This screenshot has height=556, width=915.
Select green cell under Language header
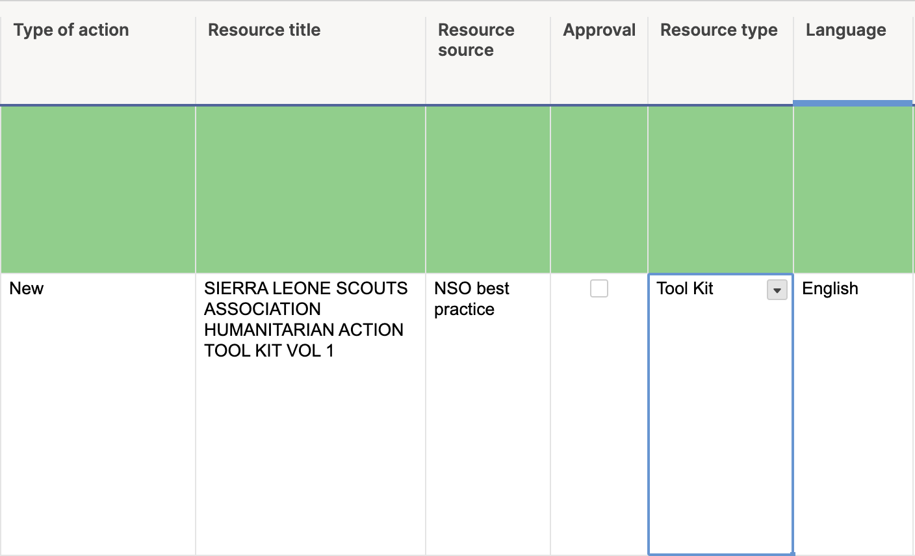853,189
